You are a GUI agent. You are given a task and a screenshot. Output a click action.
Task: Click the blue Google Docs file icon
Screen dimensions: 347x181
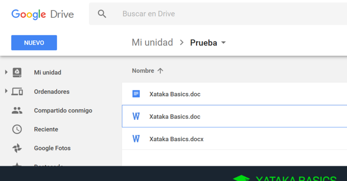pyautogui.click(x=136, y=94)
